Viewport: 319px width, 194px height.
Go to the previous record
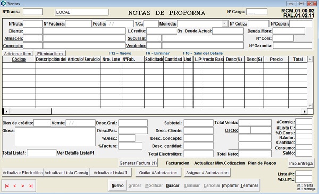(x=15, y=186)
